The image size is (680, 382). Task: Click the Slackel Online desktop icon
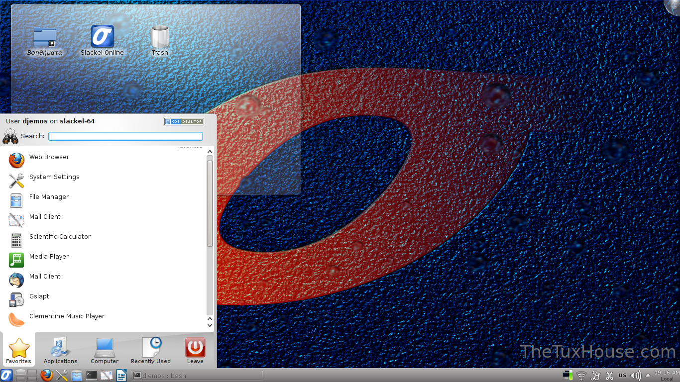(102, 41)
